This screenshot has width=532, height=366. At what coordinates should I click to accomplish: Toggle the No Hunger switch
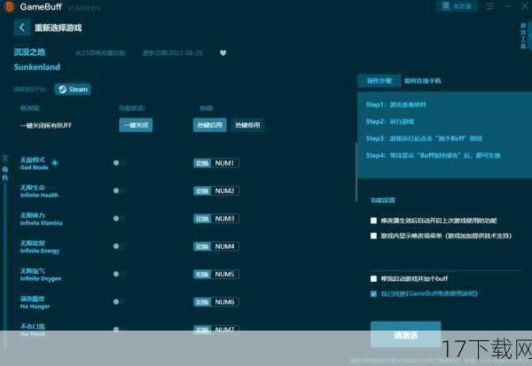[x=119, y=302]
